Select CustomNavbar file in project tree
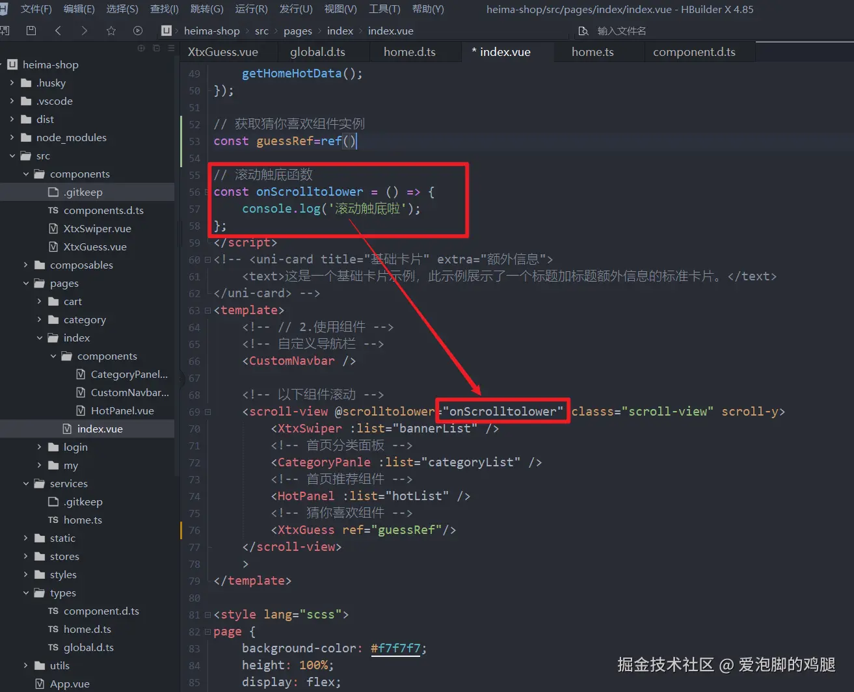Image resolution: width=854 pixels, height=692 pixels. point(130,392)
